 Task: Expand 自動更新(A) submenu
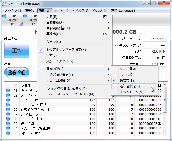[75, 22]
